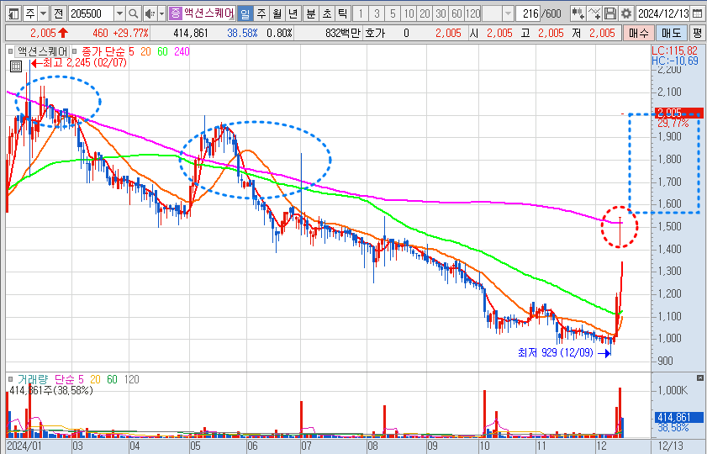Click the speaker sound icon
The image size is (707, 454).
[150, 13]
